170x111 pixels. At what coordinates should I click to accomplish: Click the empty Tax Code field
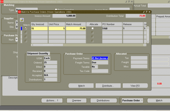click(100, 71)
